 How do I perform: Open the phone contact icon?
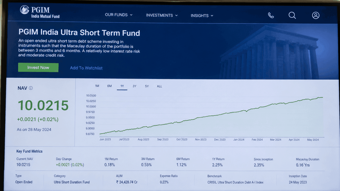271,15
